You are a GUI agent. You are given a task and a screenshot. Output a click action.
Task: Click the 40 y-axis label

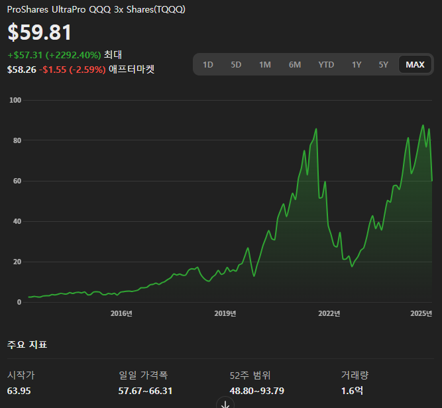pyautogui.click(x=17, y=221)
